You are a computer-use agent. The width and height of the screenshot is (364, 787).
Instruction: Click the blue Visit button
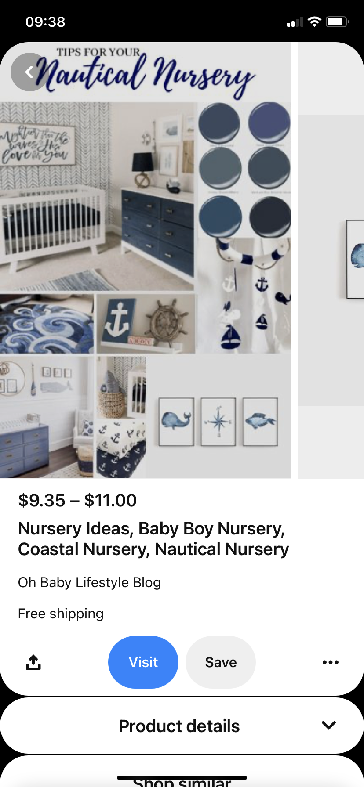pyautogui.click(x=143, y=662)
